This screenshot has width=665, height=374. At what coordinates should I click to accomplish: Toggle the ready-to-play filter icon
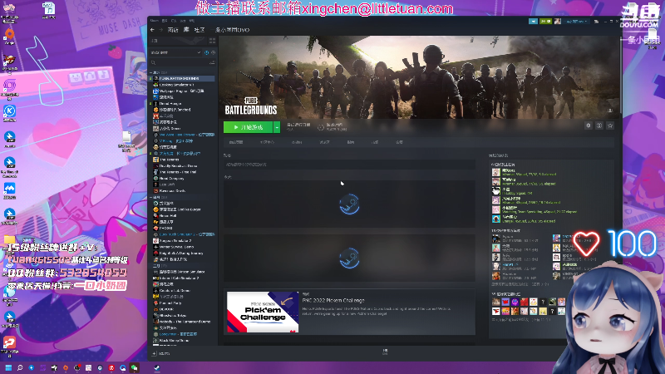(213, 52)
